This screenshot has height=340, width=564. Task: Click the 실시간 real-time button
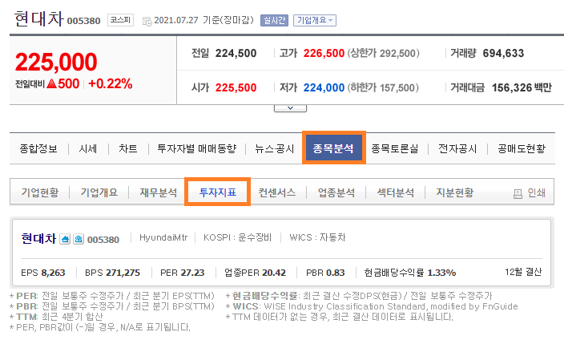(274, 20)
